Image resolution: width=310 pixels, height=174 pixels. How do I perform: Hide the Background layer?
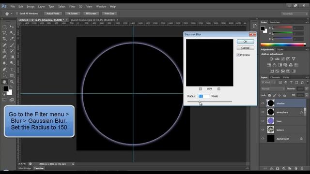click(x=263, y=139)
